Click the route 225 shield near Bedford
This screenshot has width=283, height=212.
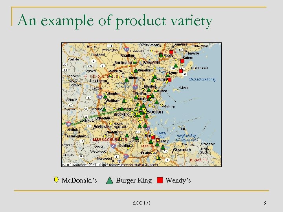[x=90, y=66]
